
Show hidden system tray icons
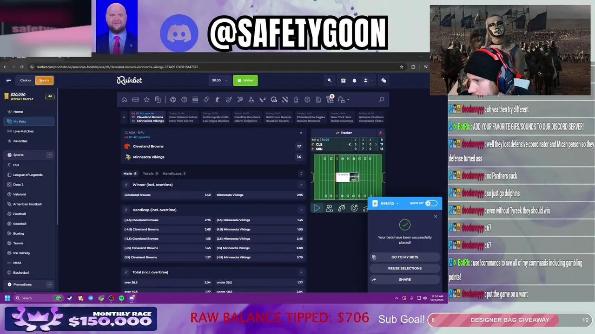click(397, 298)
